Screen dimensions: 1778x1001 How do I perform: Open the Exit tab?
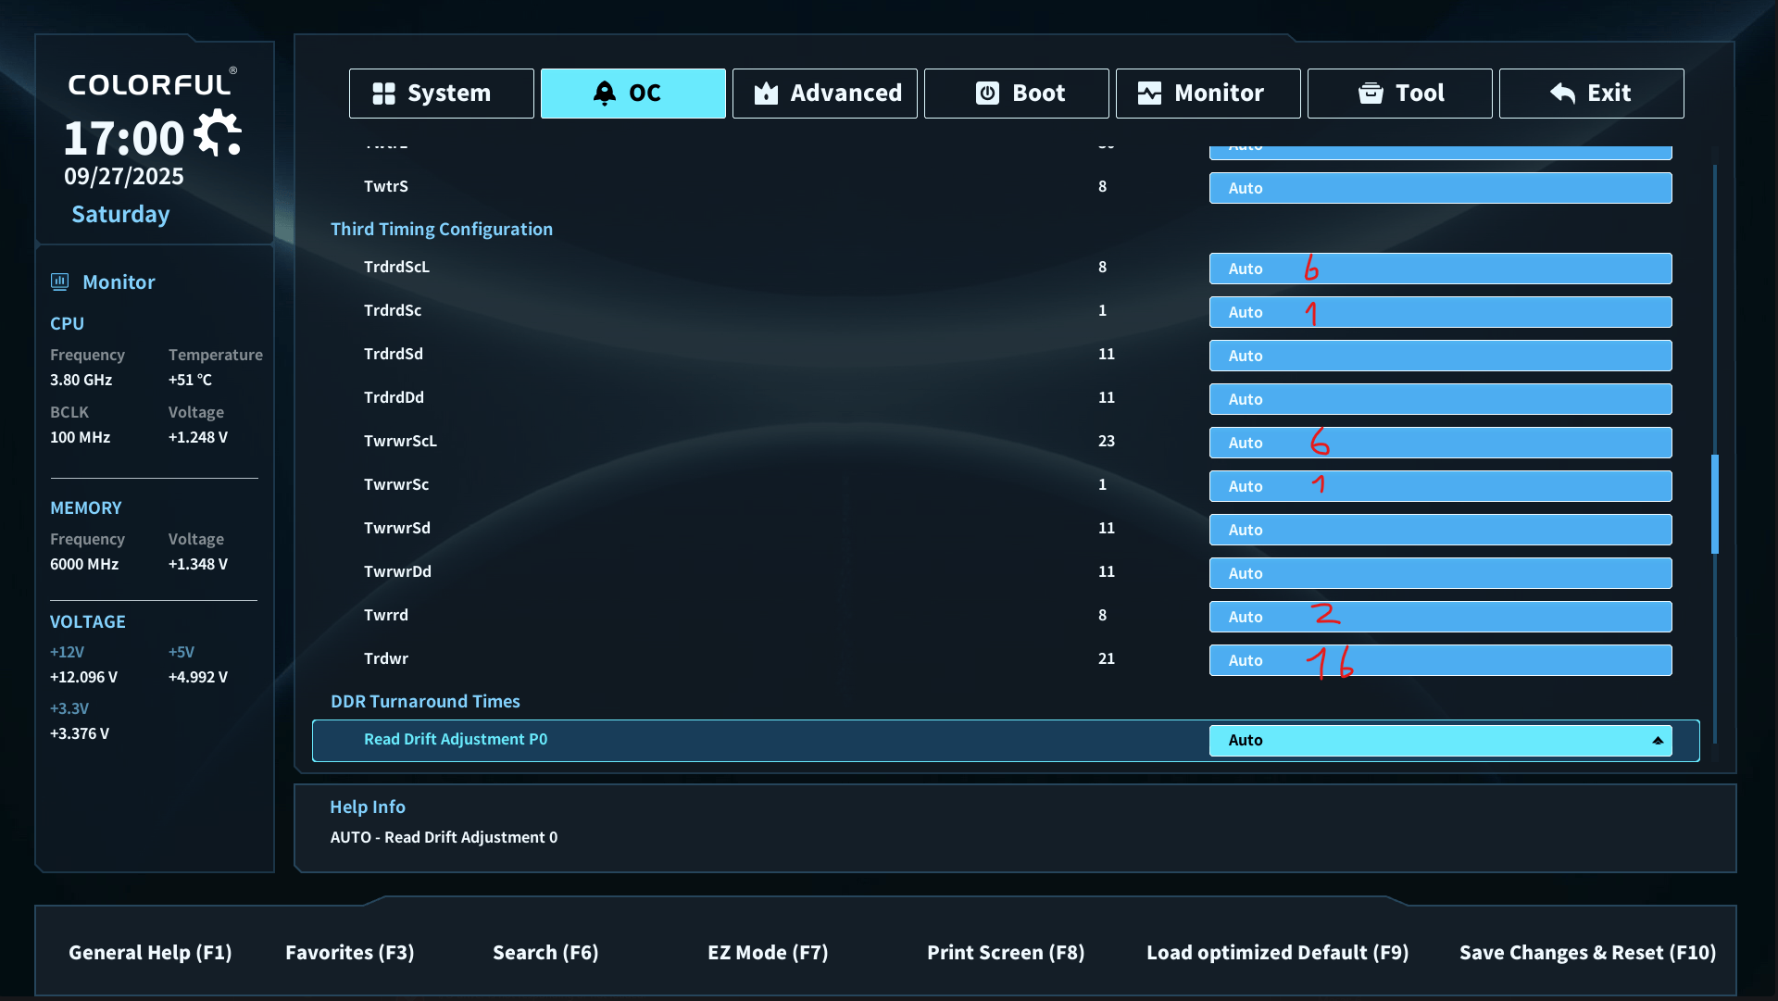tap(1592, 94)
